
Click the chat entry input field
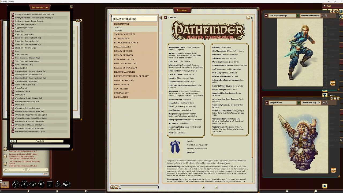[25, 174]
